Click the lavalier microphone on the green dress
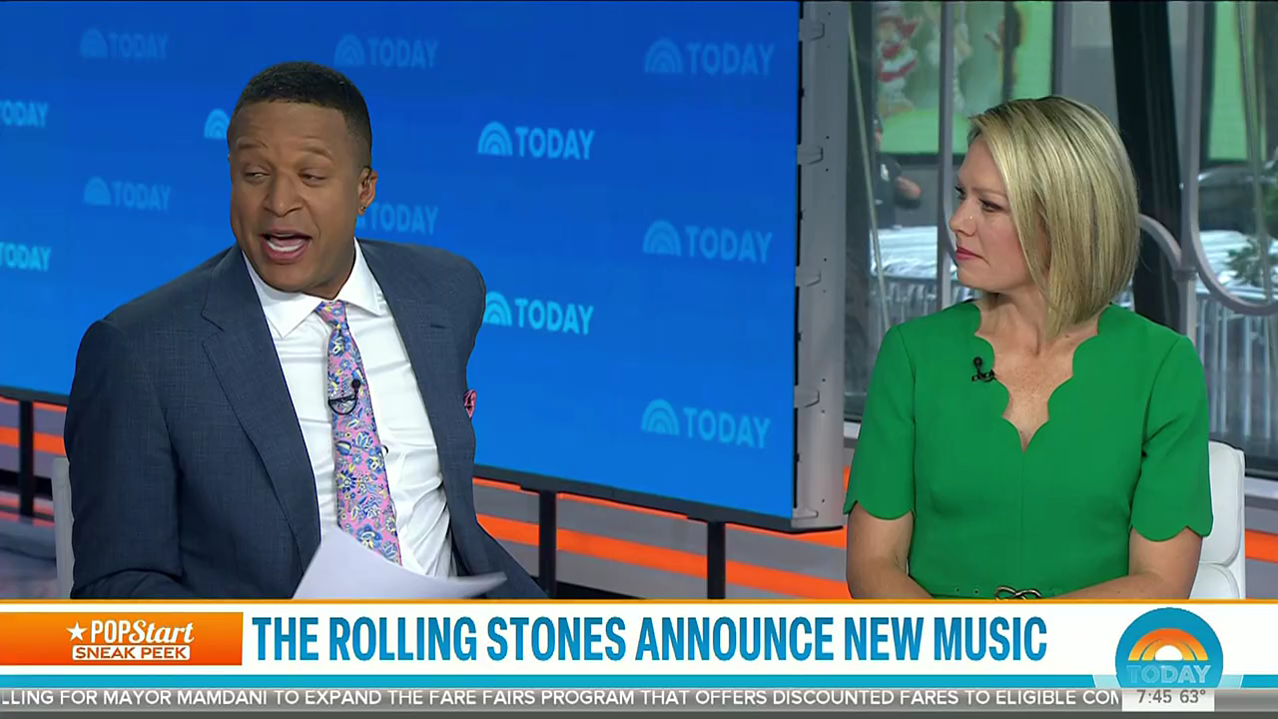The height and width of the screenshot is (719, 1278). (x=982, y=370)
